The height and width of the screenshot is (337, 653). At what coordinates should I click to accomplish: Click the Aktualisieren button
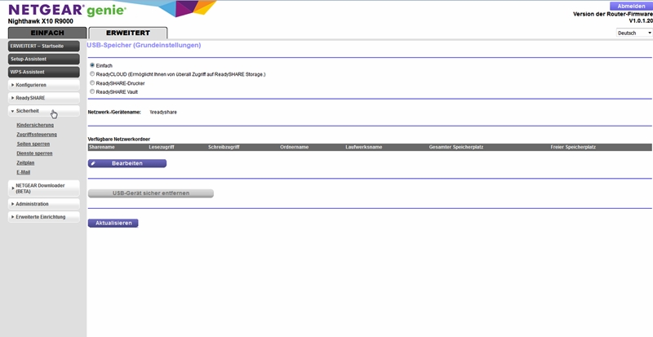point(113,223)
